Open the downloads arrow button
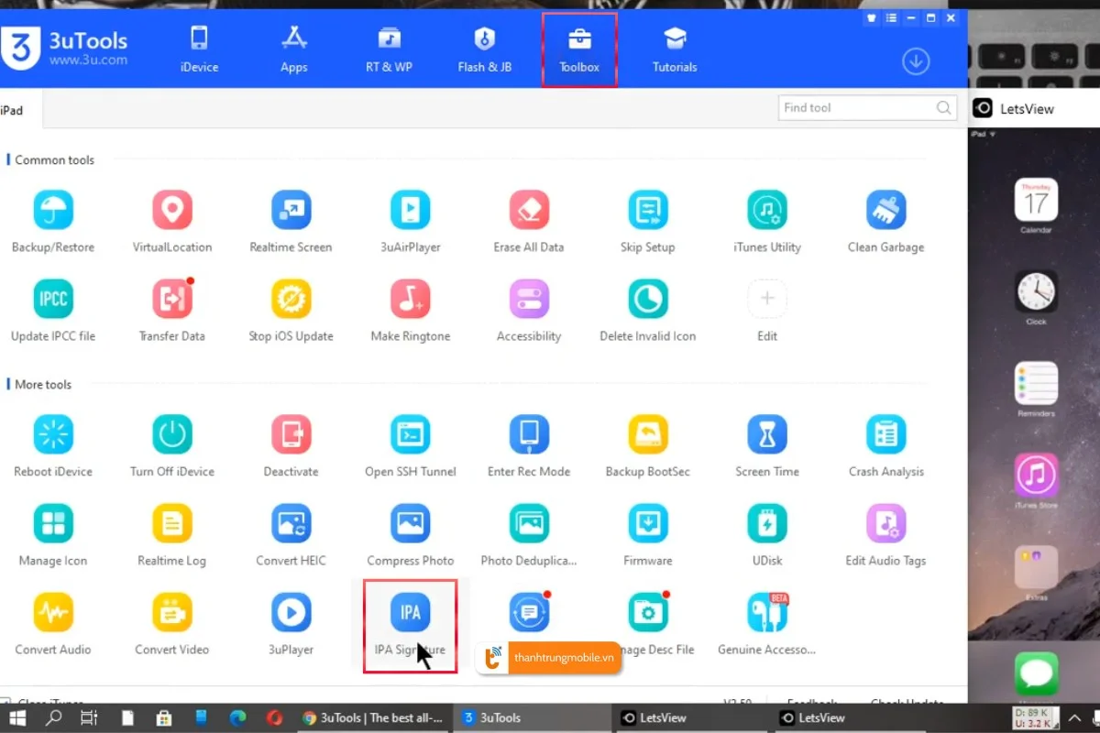The height and width of the screenshot is (733, 1100). (916, 61)
